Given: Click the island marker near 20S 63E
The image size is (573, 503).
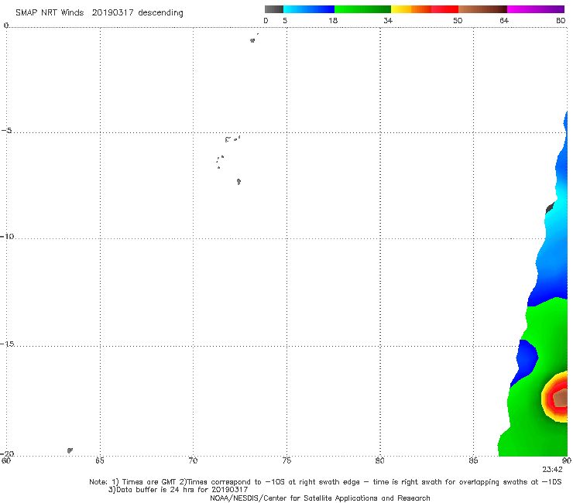Looking at the screenshot, I should coord(70,450).
